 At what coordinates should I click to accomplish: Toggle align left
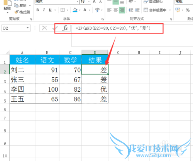109,10
